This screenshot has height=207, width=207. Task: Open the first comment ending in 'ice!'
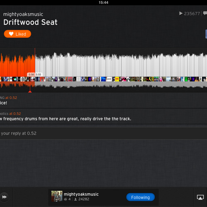pyautogui.click(x=103, y=100)
